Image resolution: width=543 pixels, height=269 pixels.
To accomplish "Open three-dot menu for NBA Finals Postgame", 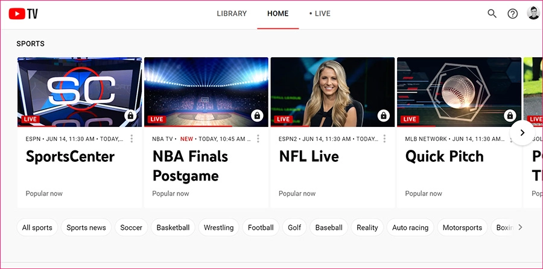I will click(258, 139).
